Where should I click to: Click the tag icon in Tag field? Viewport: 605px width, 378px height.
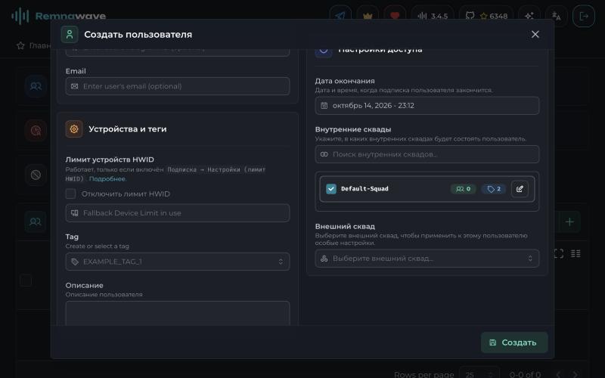pos(75,262)
